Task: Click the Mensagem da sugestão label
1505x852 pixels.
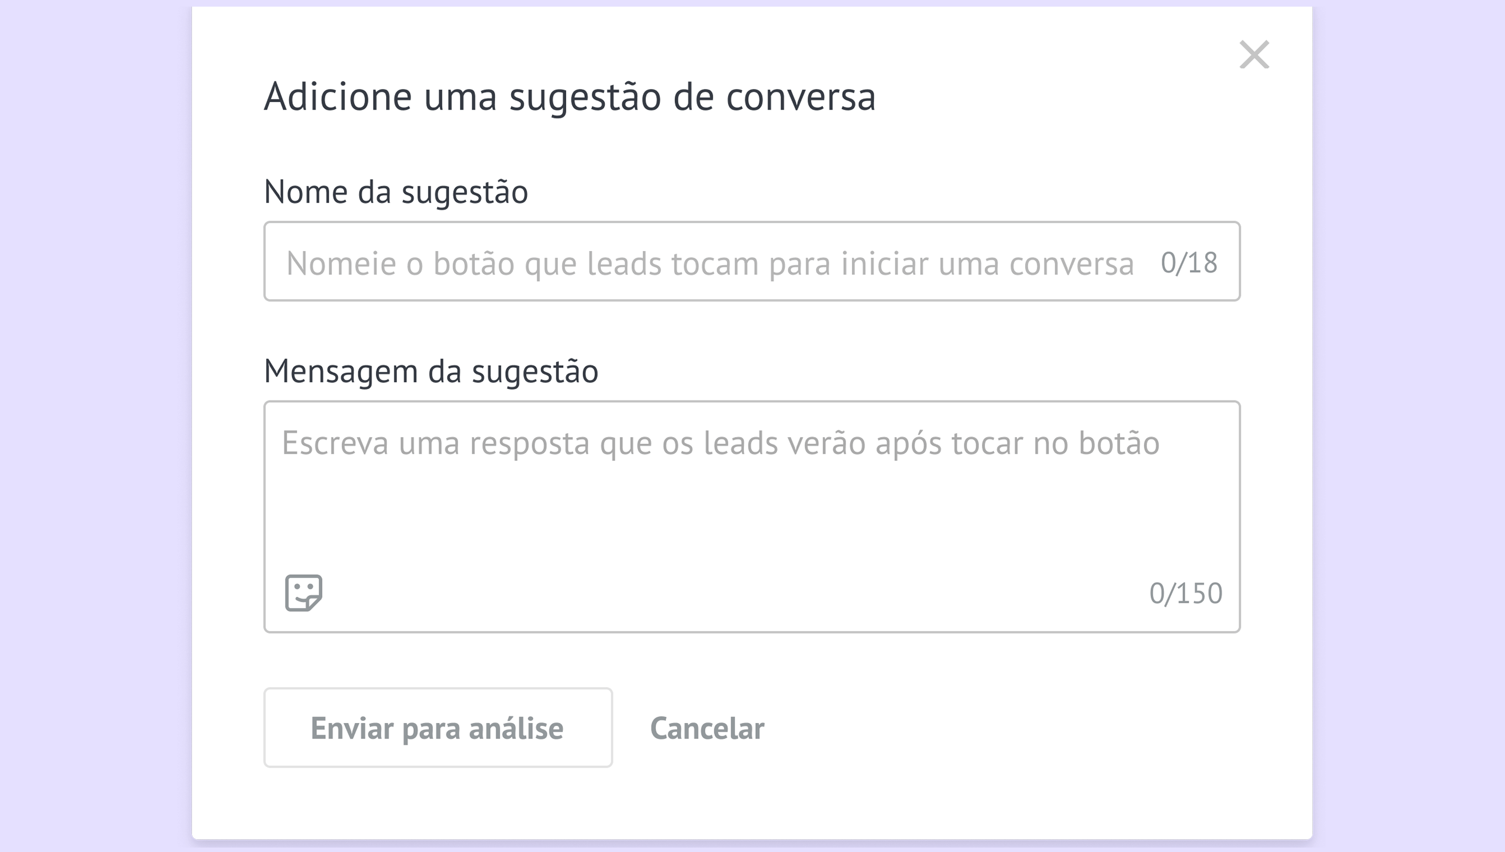Action: 430,372
